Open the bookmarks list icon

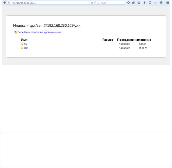click(133, 3)
